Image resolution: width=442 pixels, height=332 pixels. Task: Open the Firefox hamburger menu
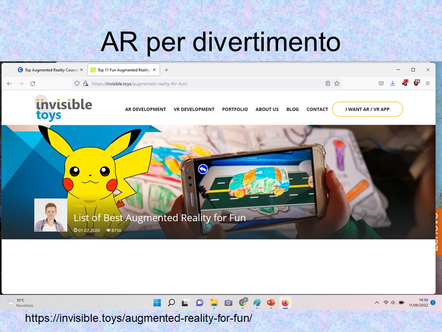click(x=428, y=83)
